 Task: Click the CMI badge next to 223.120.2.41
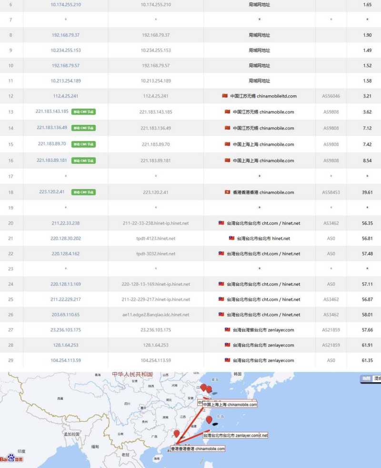83,192
